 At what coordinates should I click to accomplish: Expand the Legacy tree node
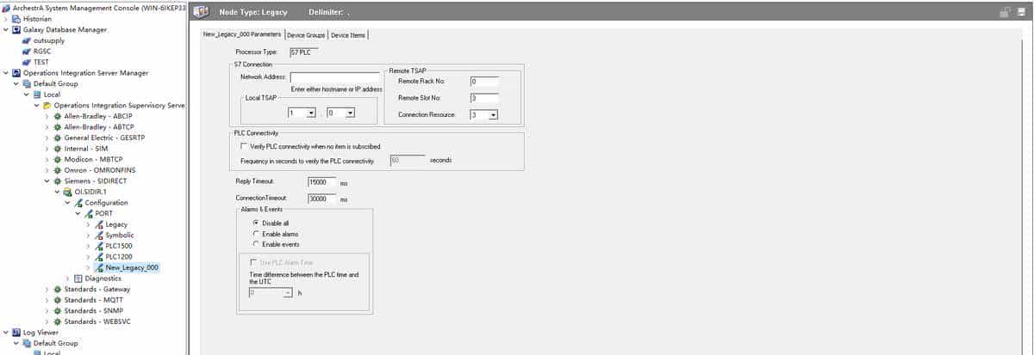(89, 224)
